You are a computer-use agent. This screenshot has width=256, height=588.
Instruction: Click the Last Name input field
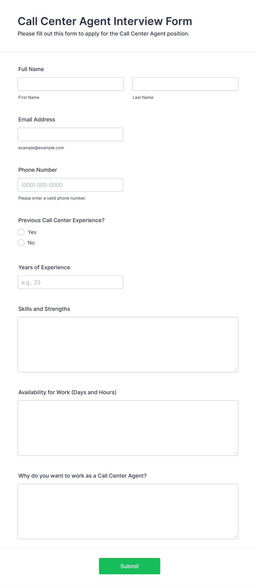(185, 84)
